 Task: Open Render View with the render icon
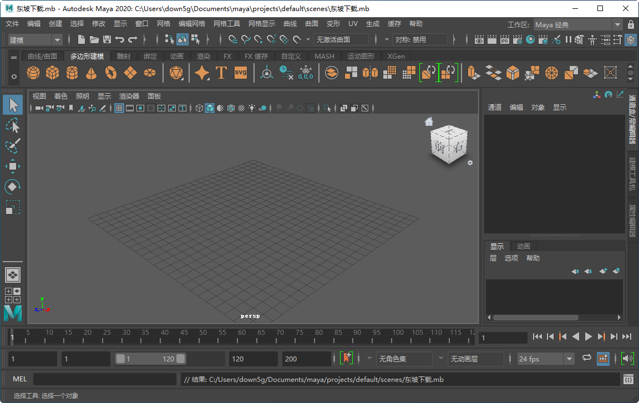pos(479,40)
